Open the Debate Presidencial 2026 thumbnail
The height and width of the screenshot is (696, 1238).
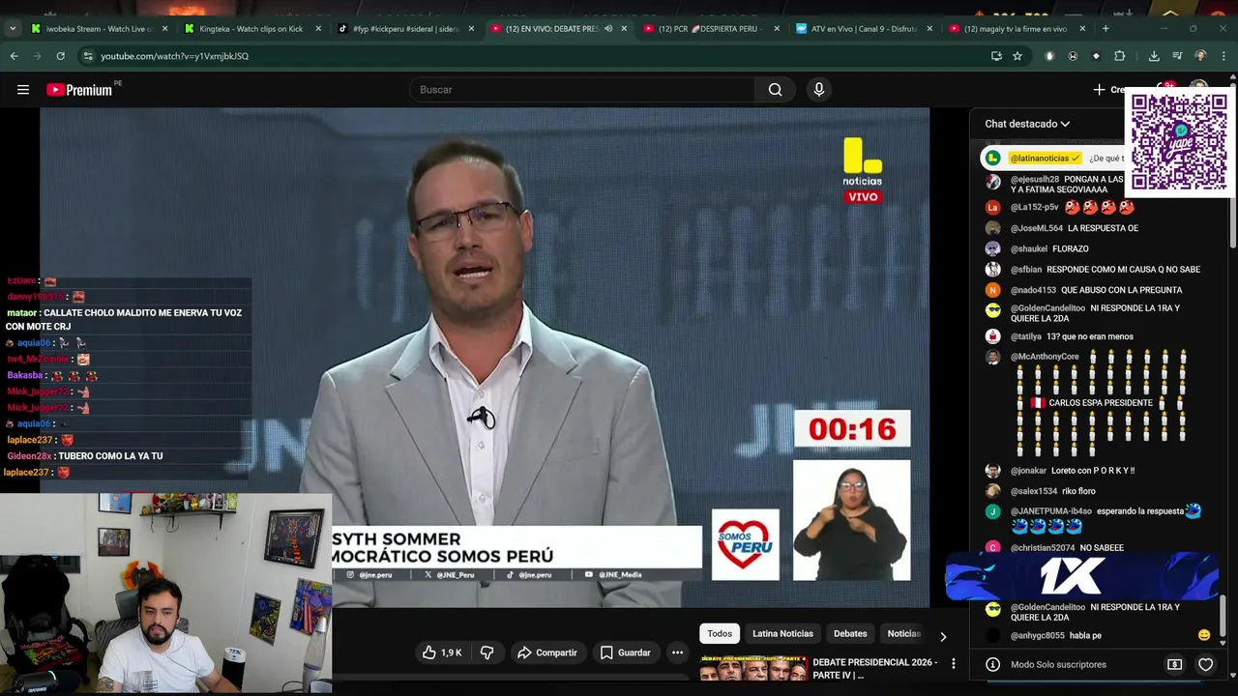[x=753, y=669]
